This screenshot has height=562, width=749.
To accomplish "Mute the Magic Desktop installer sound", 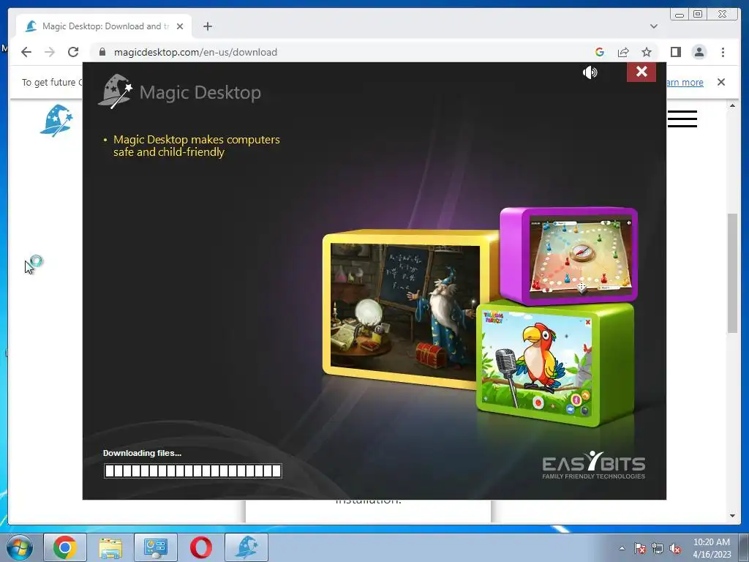I will tap(590, 72).
